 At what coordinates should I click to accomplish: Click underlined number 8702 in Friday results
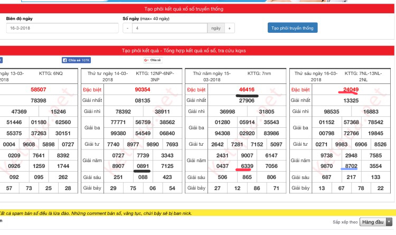click(351, 166)
